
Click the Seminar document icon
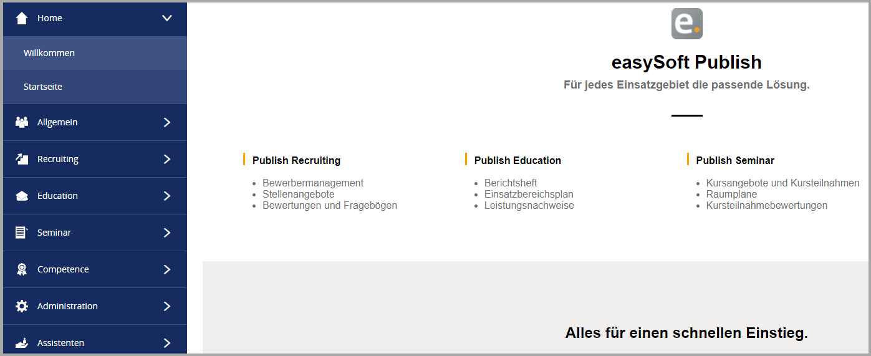(22, 233)
